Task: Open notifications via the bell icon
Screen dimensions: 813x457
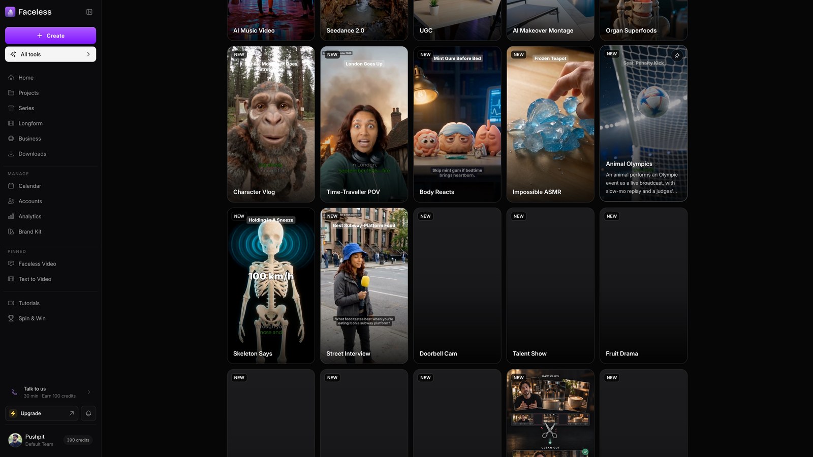Action: tap(88, 413)
